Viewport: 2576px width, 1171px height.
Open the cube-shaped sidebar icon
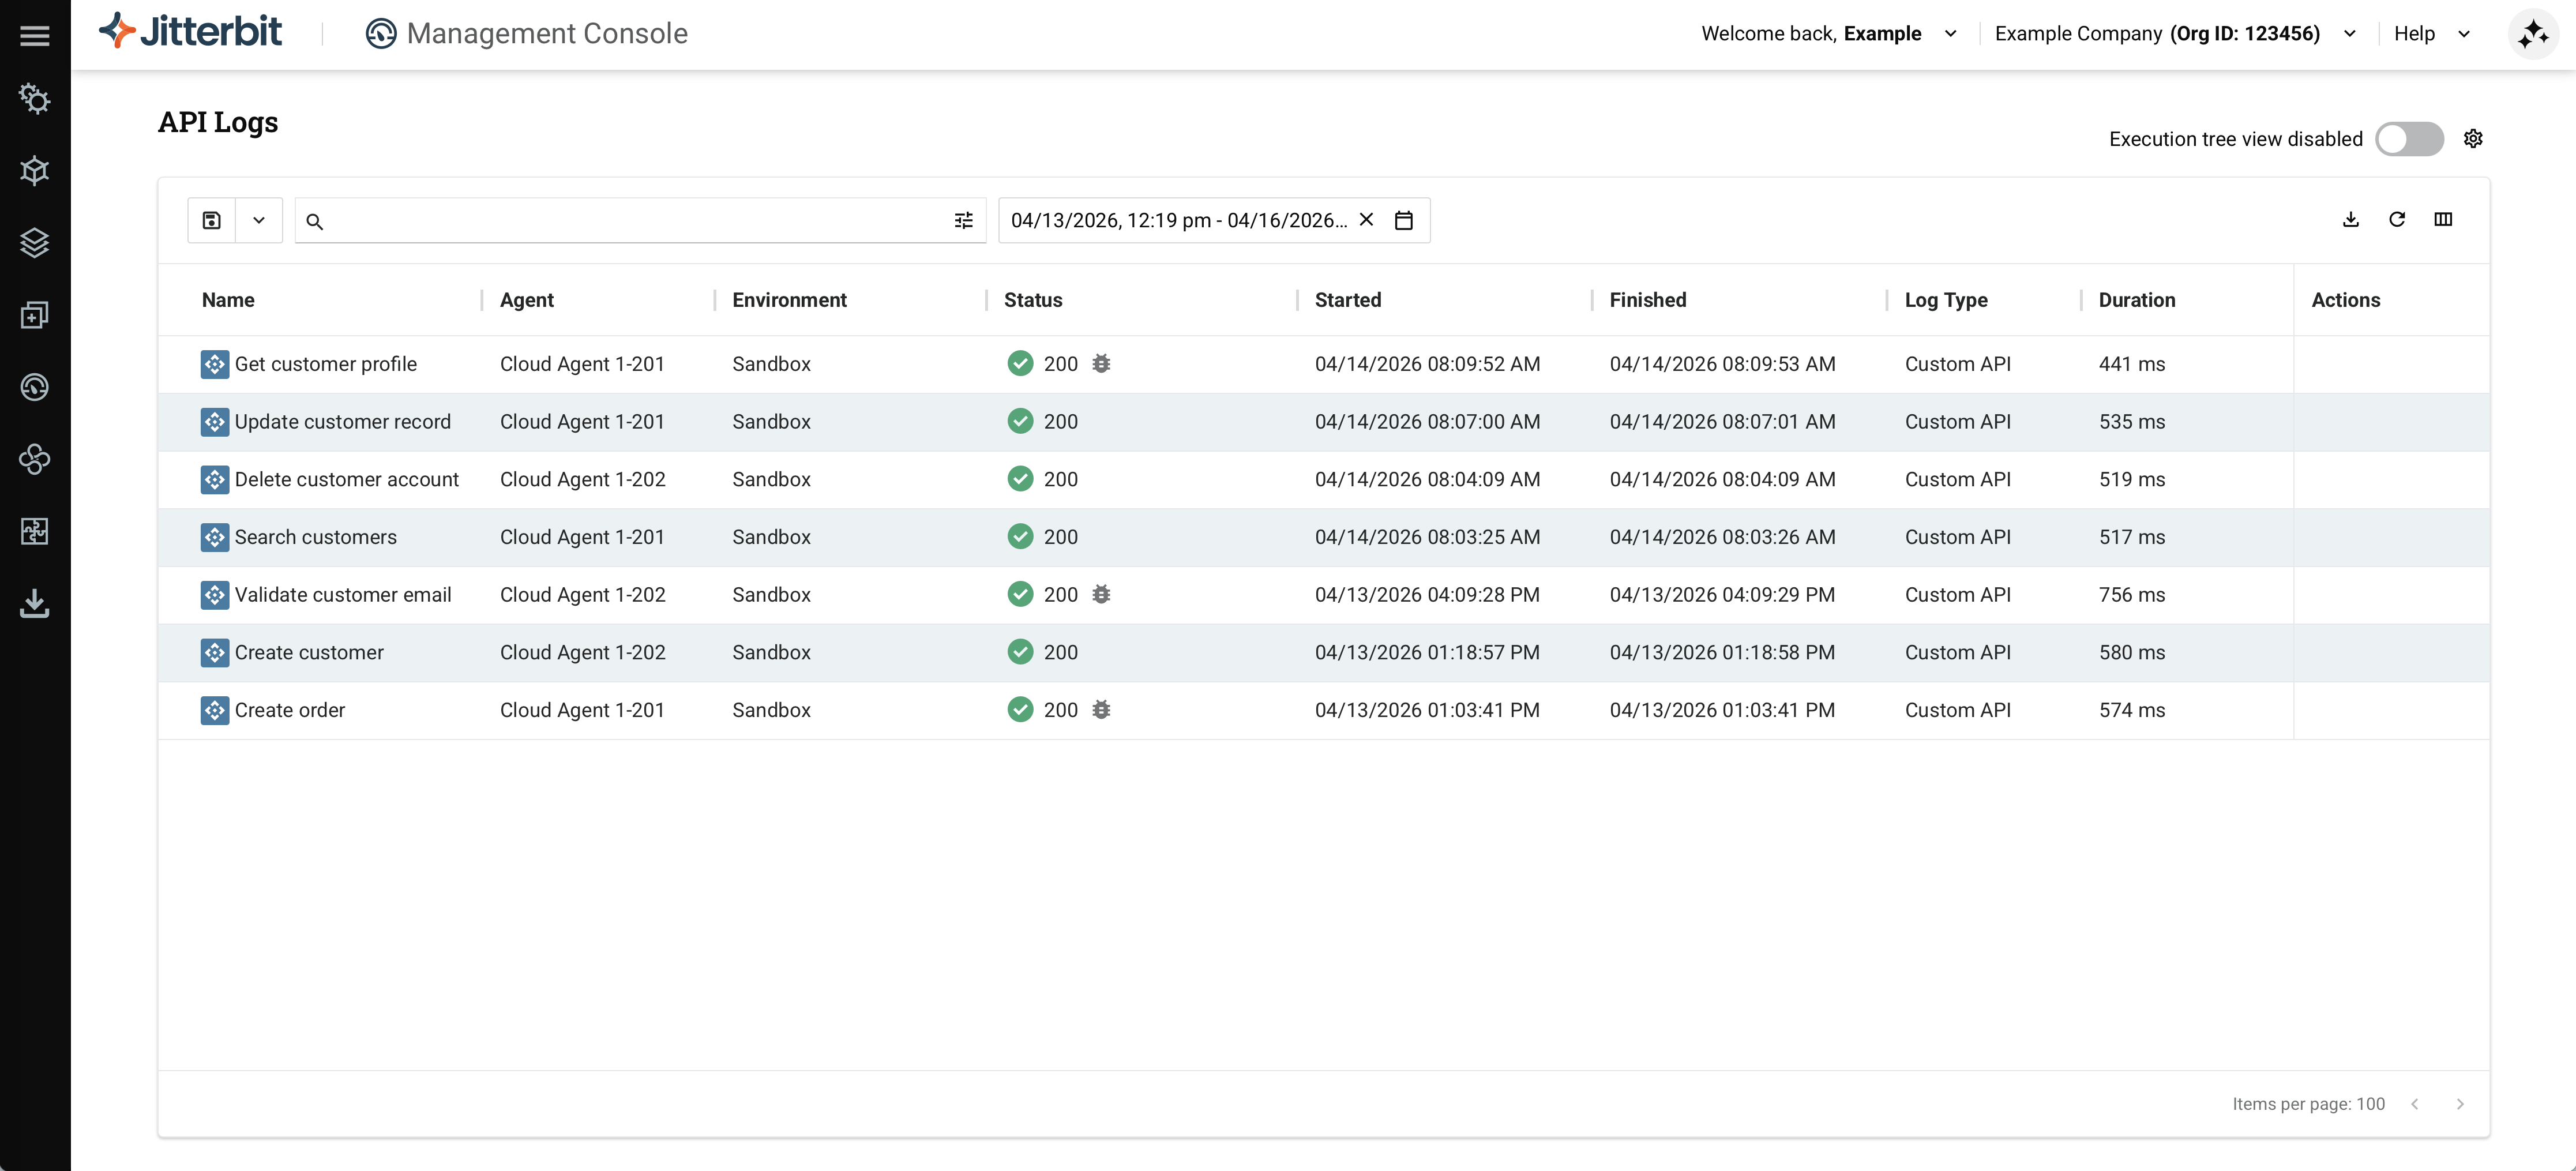tap(35, 170)
